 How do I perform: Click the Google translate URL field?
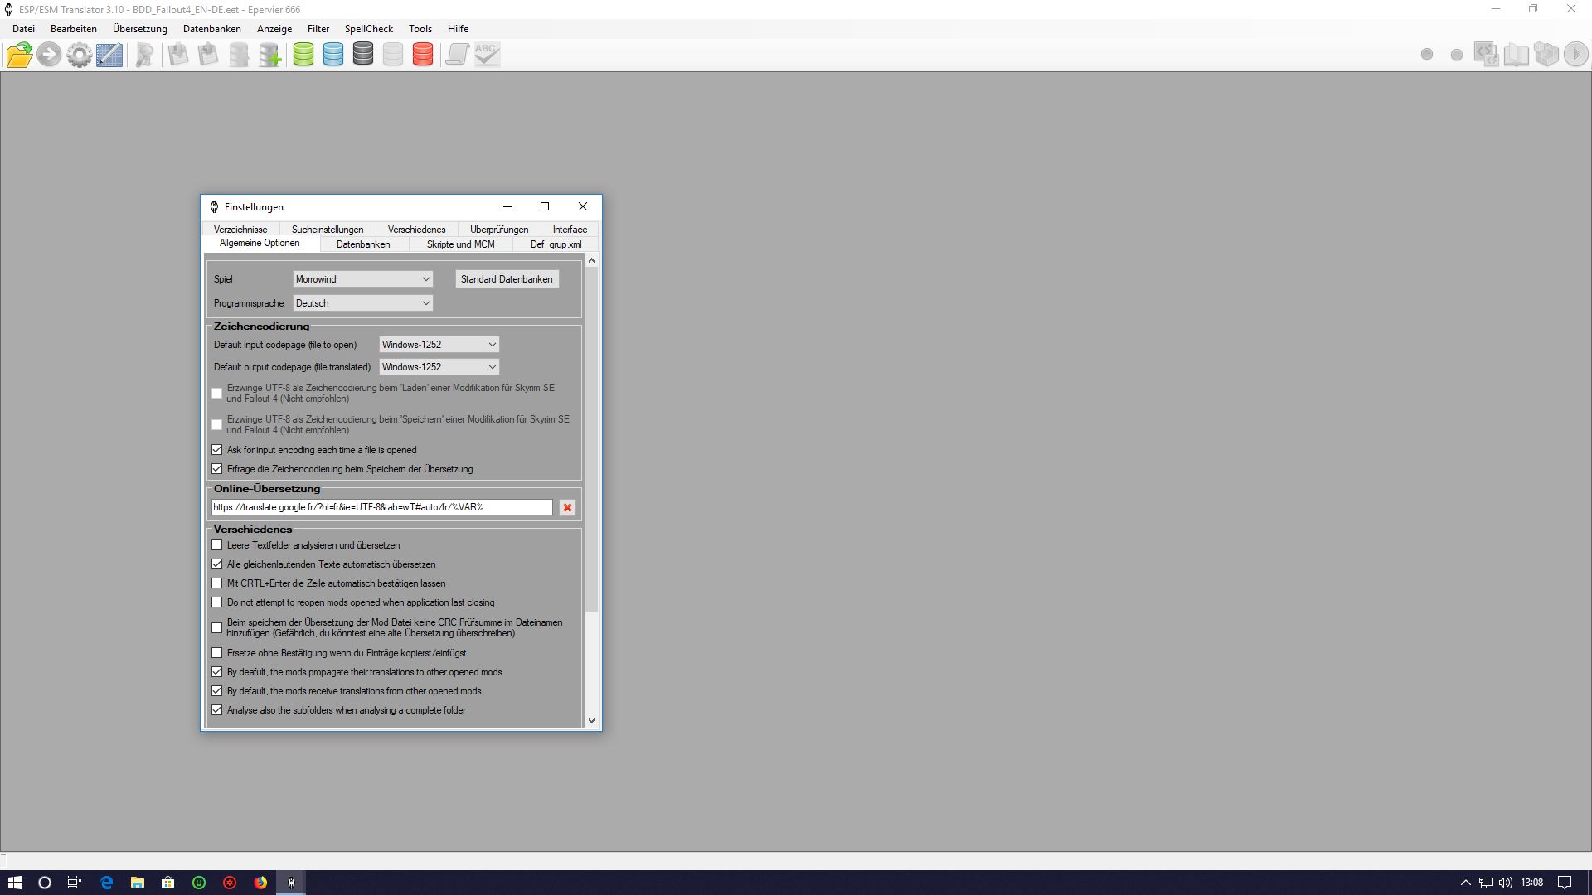381,507
